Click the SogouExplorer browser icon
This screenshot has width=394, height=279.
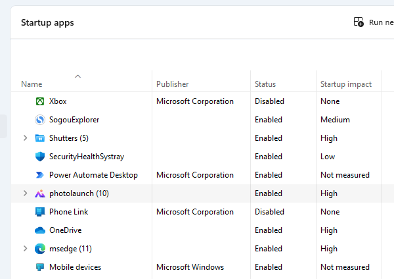click(x=40, y=120)
